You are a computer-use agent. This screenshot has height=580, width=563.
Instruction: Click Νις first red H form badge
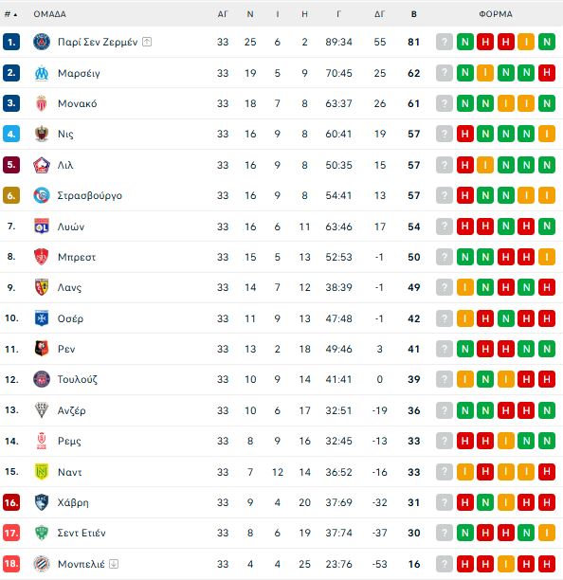[x=465, y=134]
